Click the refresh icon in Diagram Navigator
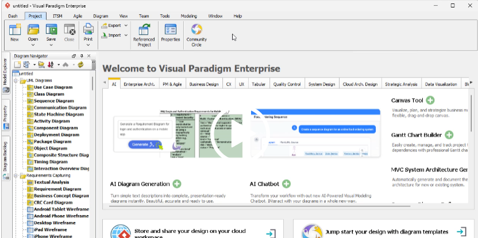Viewport: 478px width, 238px height. [80, 65]
